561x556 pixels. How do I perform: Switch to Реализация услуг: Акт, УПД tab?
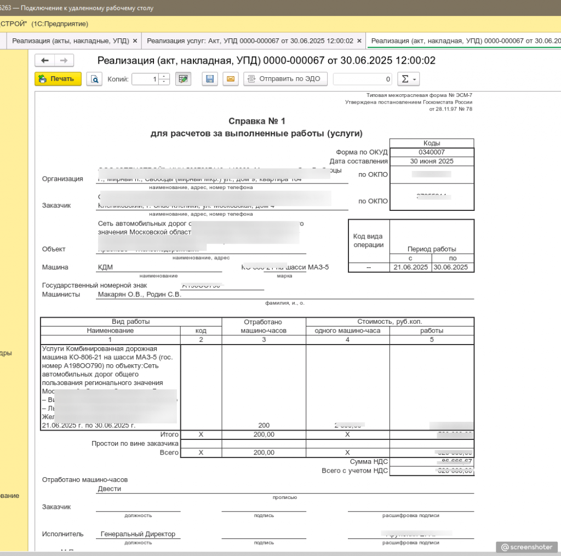[x=250, y=41]
